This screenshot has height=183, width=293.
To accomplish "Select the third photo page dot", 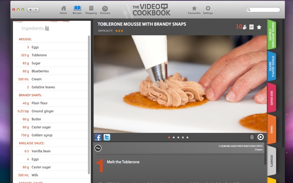I will [178, 138].
